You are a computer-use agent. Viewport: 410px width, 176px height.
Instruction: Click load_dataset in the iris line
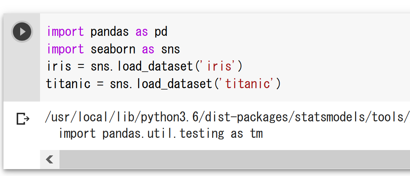pos(155,66)
